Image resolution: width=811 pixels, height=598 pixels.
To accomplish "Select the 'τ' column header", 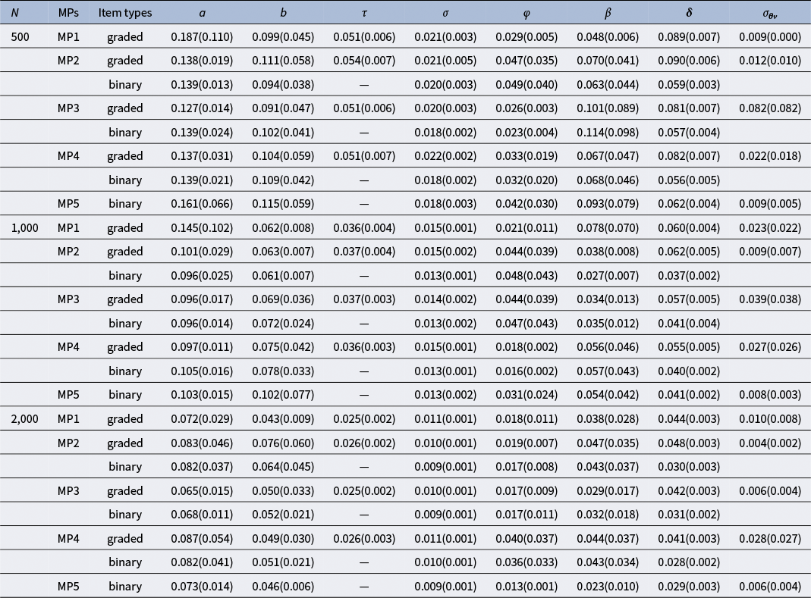I will [364, 13].
